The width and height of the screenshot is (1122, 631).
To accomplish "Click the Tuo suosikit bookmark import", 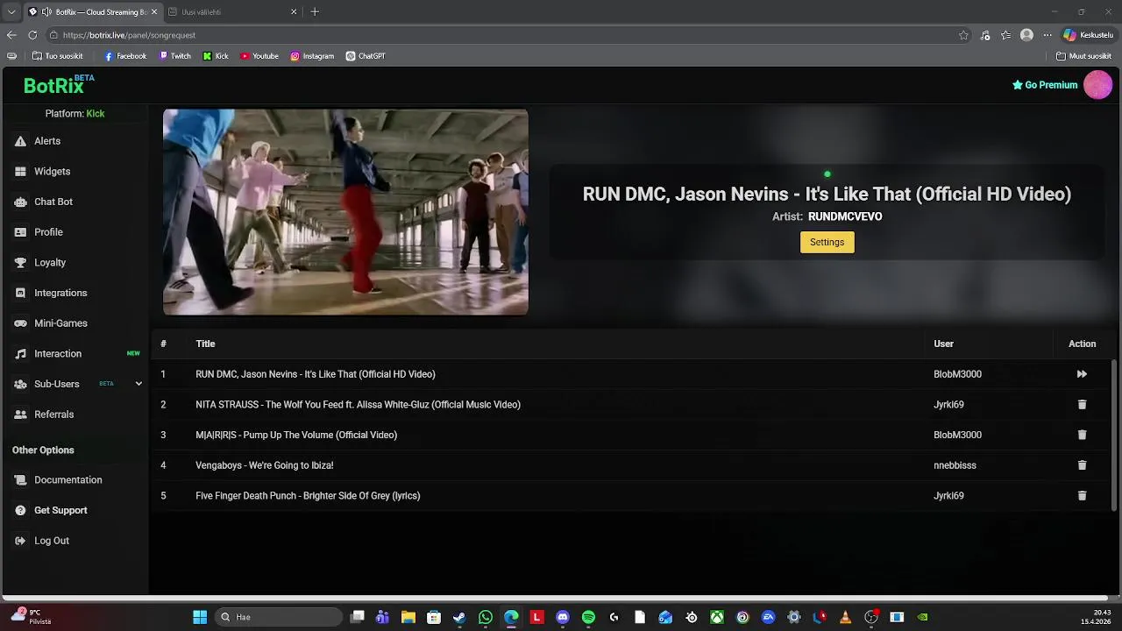I will click(58, 56).
